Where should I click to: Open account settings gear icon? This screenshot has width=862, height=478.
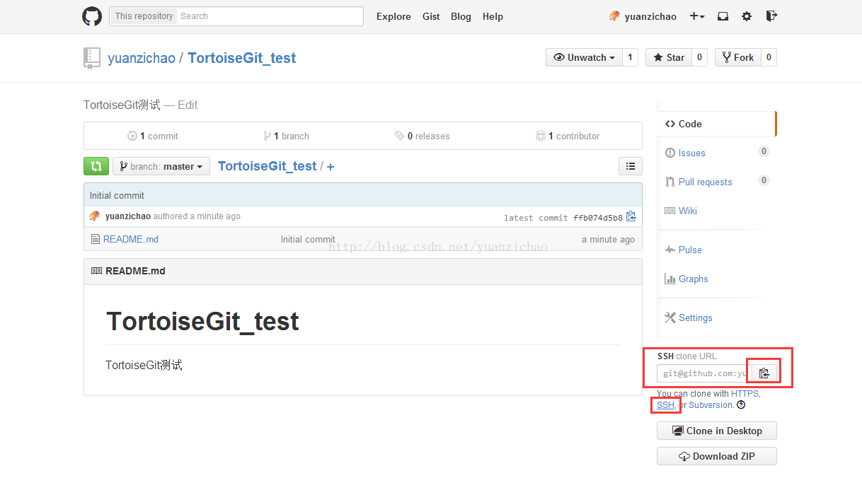pos(747,16)
